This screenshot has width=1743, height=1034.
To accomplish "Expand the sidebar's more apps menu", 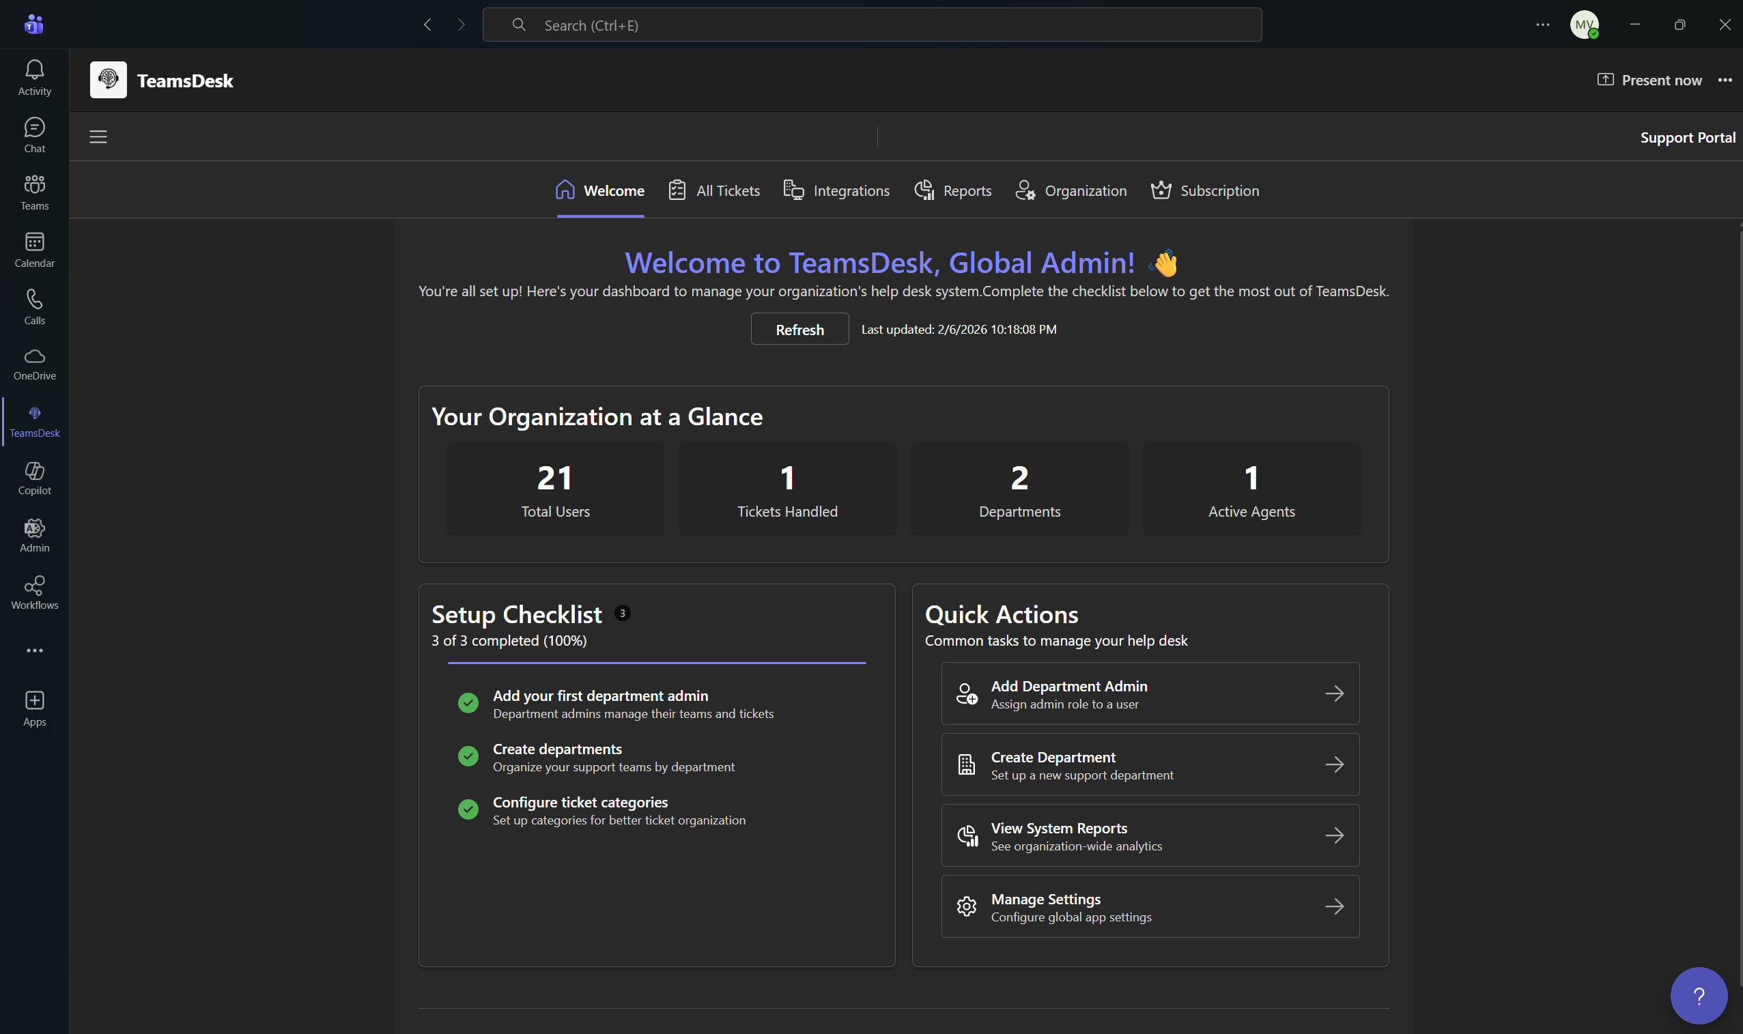I will coord(34,650).
